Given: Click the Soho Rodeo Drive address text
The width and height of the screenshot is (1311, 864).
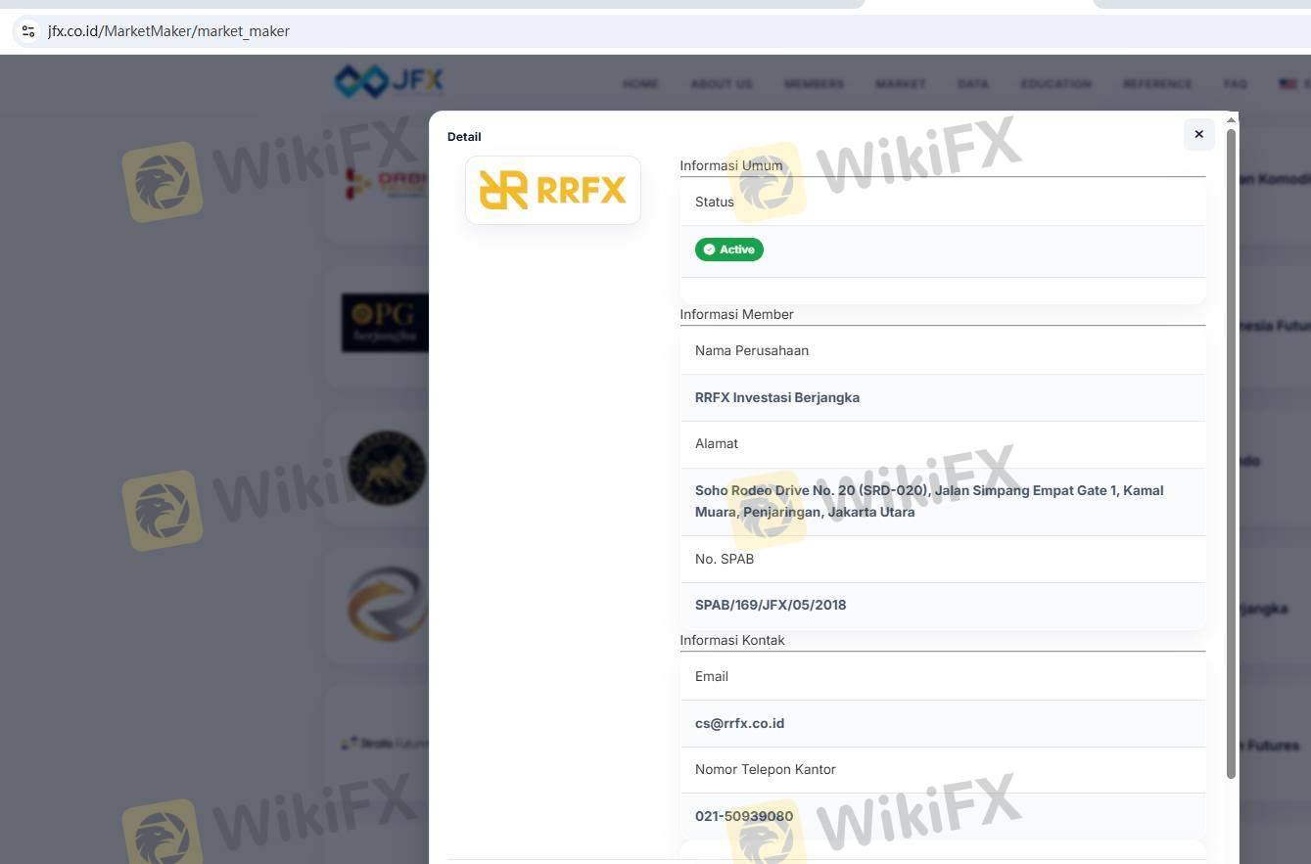Looking at the screenshot, I should [x=929, y=501].
